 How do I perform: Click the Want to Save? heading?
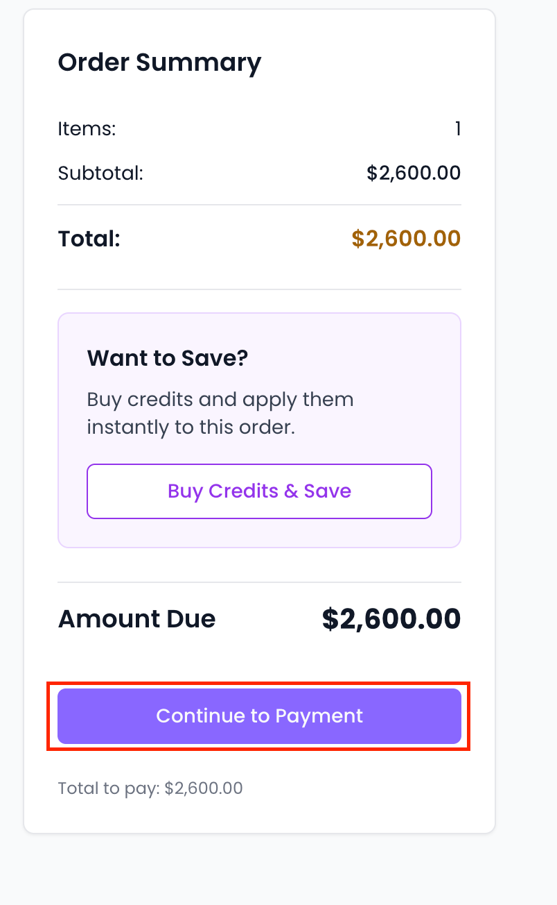pyautogui.click(x=168, y=359)
